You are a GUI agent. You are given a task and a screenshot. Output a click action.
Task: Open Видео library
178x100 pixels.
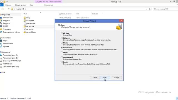point(5,41)
